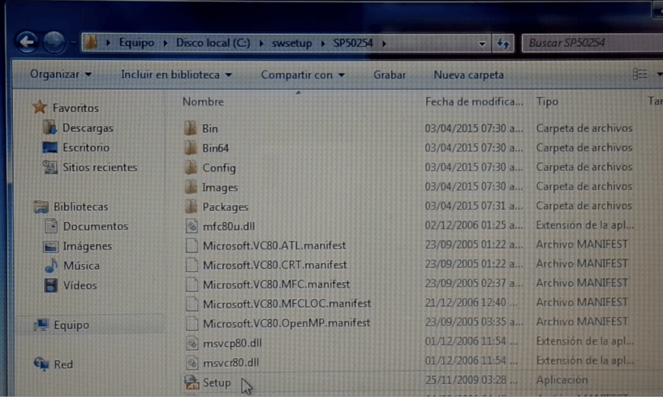The width and height of the screenshot is (663, 397).
Task: Open Música from Bibliotecas
Action: [82, 265]
